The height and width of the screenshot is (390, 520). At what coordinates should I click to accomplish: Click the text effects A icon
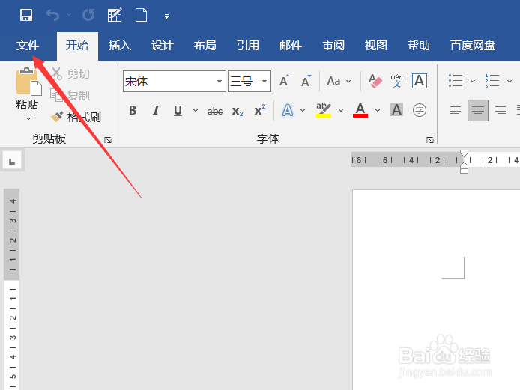coord(288,110)
